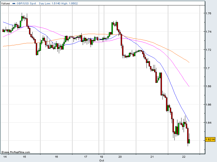Click the 1.72 price axis label
This screenshot has height=162, width=217.
click(209, 50)
